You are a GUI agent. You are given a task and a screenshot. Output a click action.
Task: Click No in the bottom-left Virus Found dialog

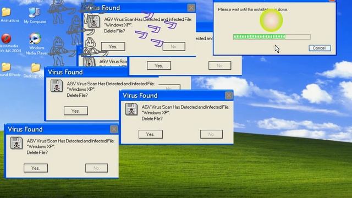click(x=97, y=168)
